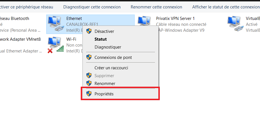The height and width of the screenshot is (131, 260).
Task: Click the VirtualBox adapter icon
Action: click(x=234, y=24)
